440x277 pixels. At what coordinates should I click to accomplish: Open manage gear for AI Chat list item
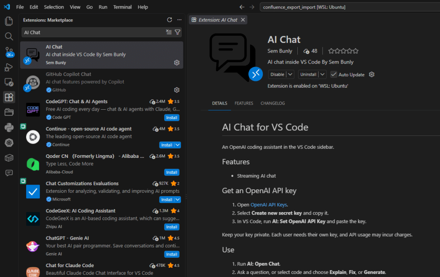[177, 63]
